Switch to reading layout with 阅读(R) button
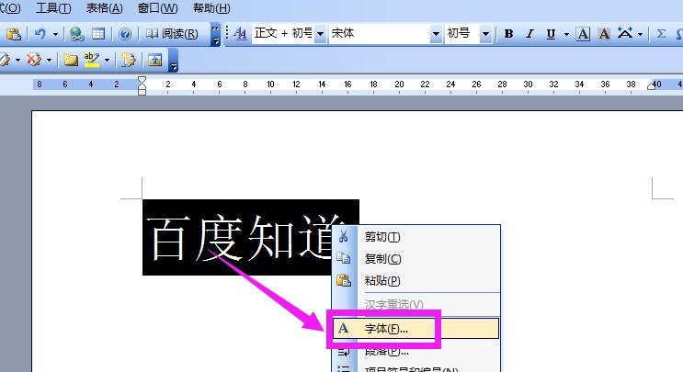Image resolution: width=683 pixels, height=372 pixels. click(172, 34)
